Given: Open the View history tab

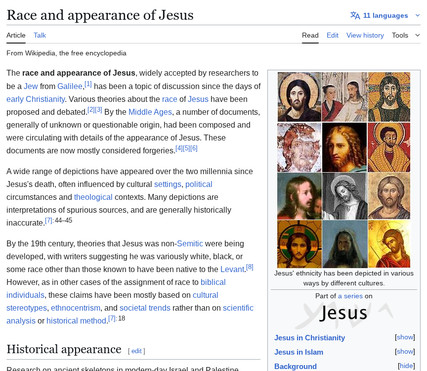Looking at the screenshot, I should coord(365,36).
